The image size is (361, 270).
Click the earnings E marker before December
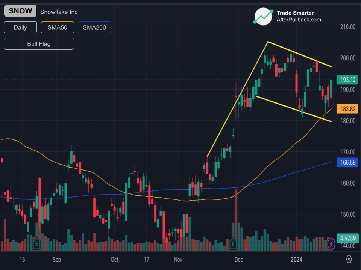pyautogui.click(x=233, y=244)
